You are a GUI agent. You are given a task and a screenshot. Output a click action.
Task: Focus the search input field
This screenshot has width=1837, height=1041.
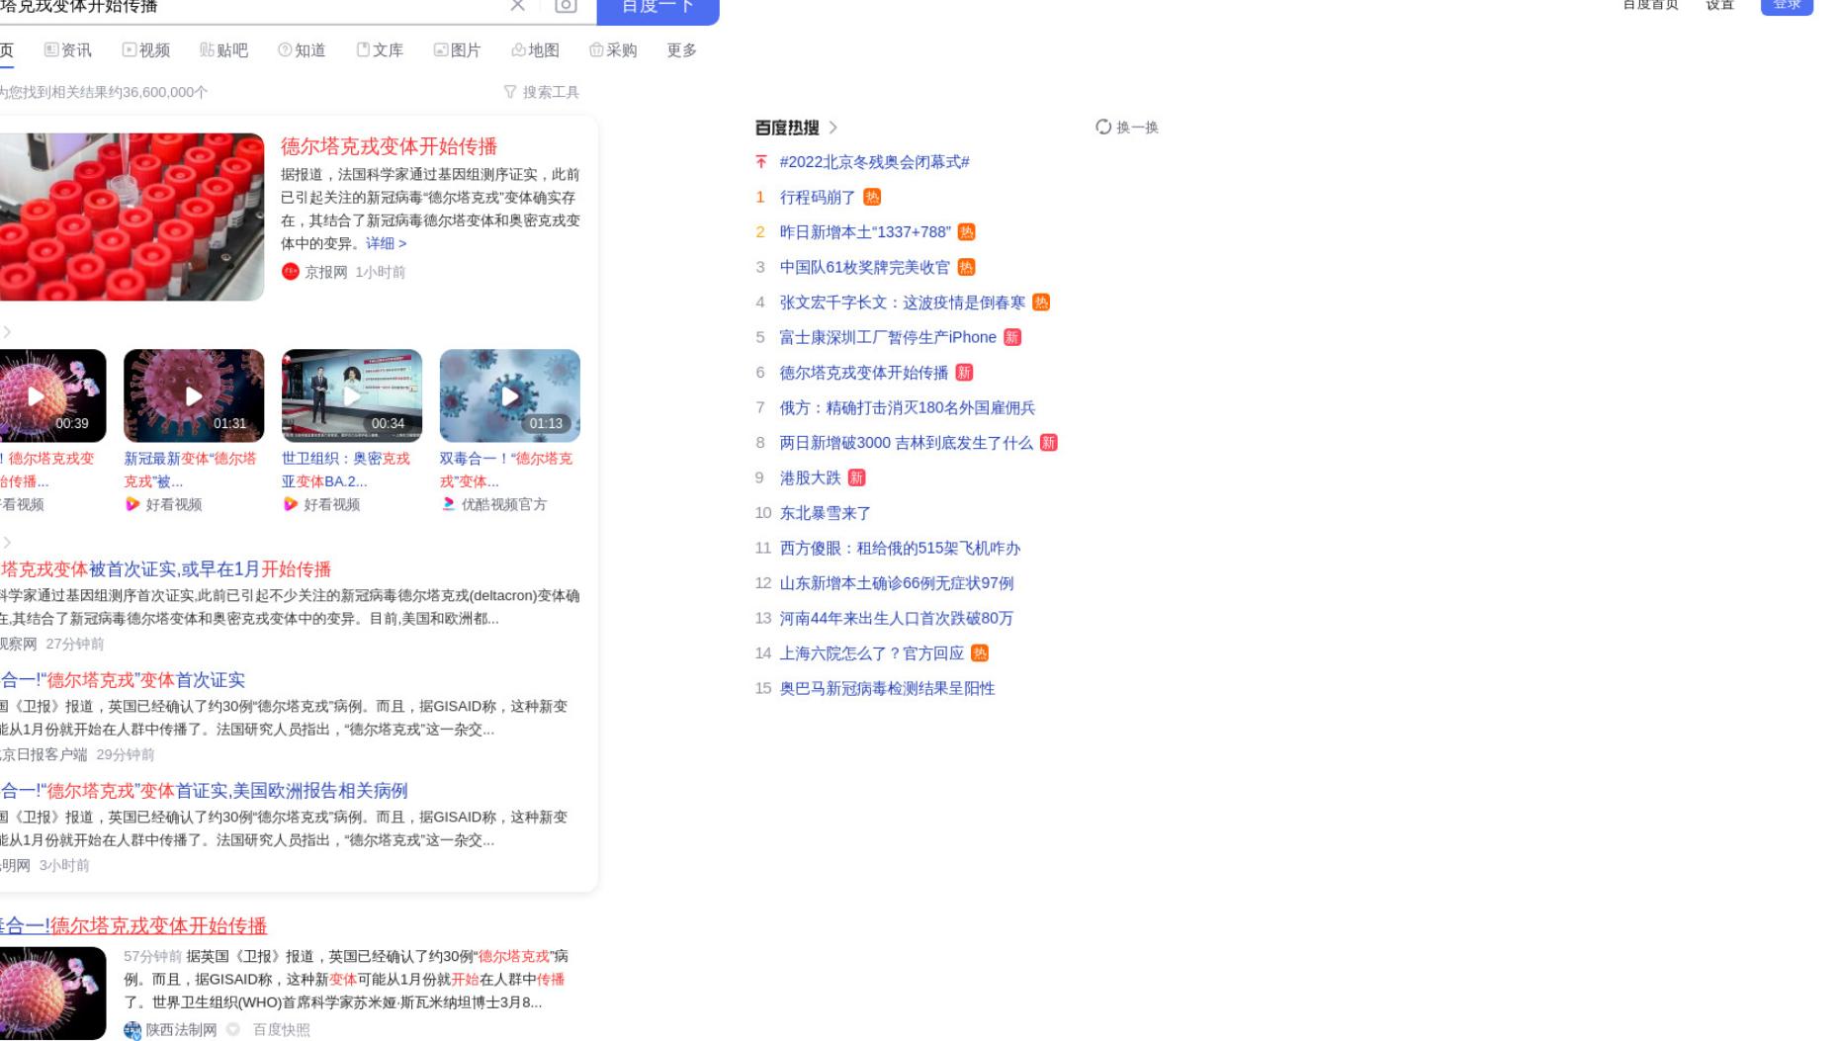point(252,8)
